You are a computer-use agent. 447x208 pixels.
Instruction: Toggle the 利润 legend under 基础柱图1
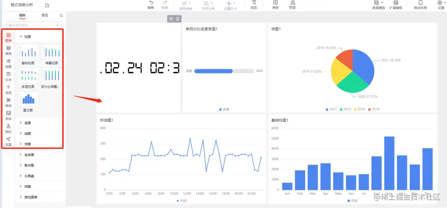pos(353,201)
